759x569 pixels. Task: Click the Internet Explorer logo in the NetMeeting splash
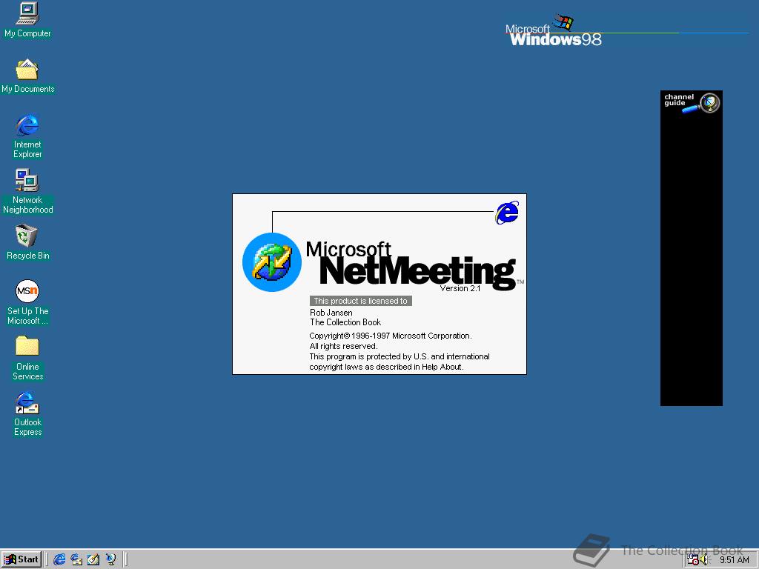pos(507,213)
